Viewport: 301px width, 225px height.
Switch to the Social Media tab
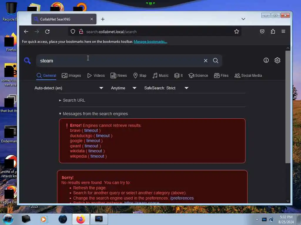[x=248, y=75]
